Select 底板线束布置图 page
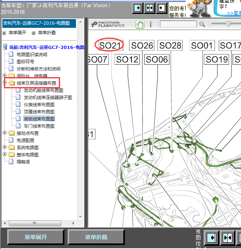 click(x=39, y=119)
